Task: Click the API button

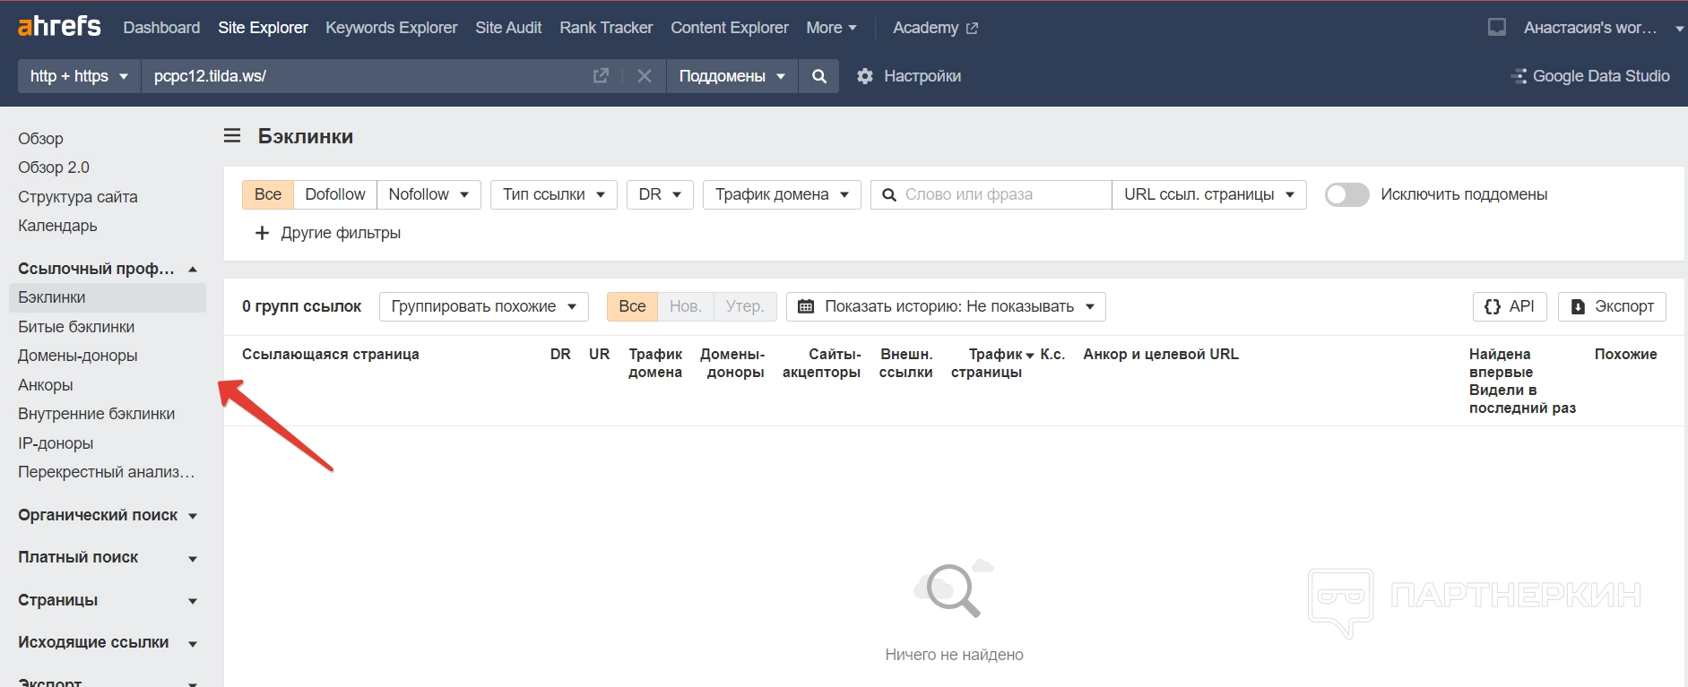Action: (x=1510, y=306)
